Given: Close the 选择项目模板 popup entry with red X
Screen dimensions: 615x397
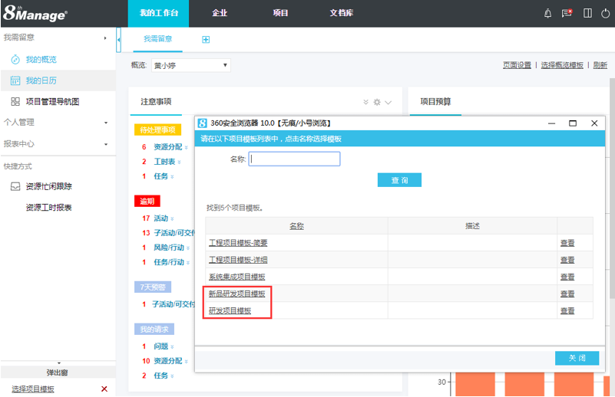Looking at the screenshot, I should [104, 389].
